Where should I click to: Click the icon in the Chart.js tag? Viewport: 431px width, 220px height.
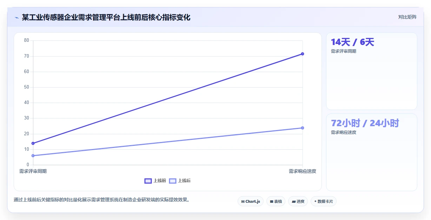click(x=243, y=201)
